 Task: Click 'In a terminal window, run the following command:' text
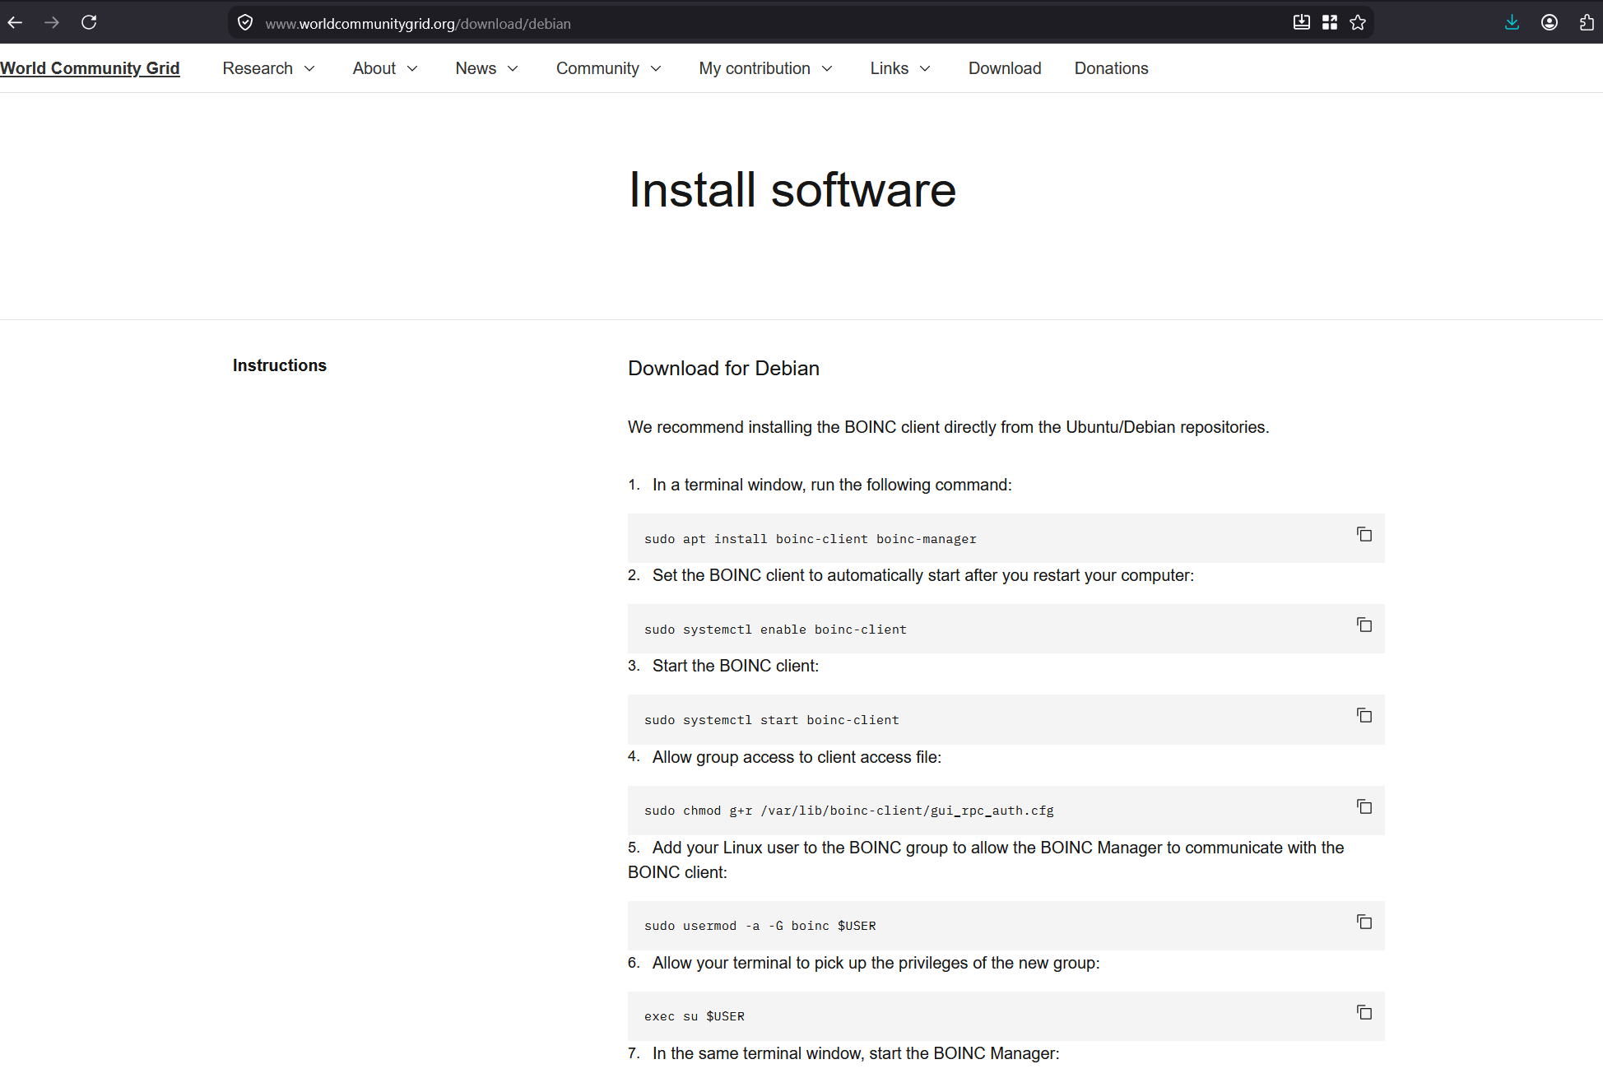(x=832, y=485)
